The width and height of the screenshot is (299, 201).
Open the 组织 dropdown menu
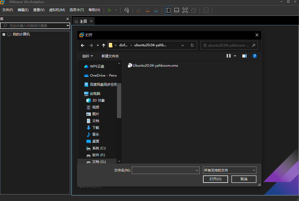coord(87,56)
